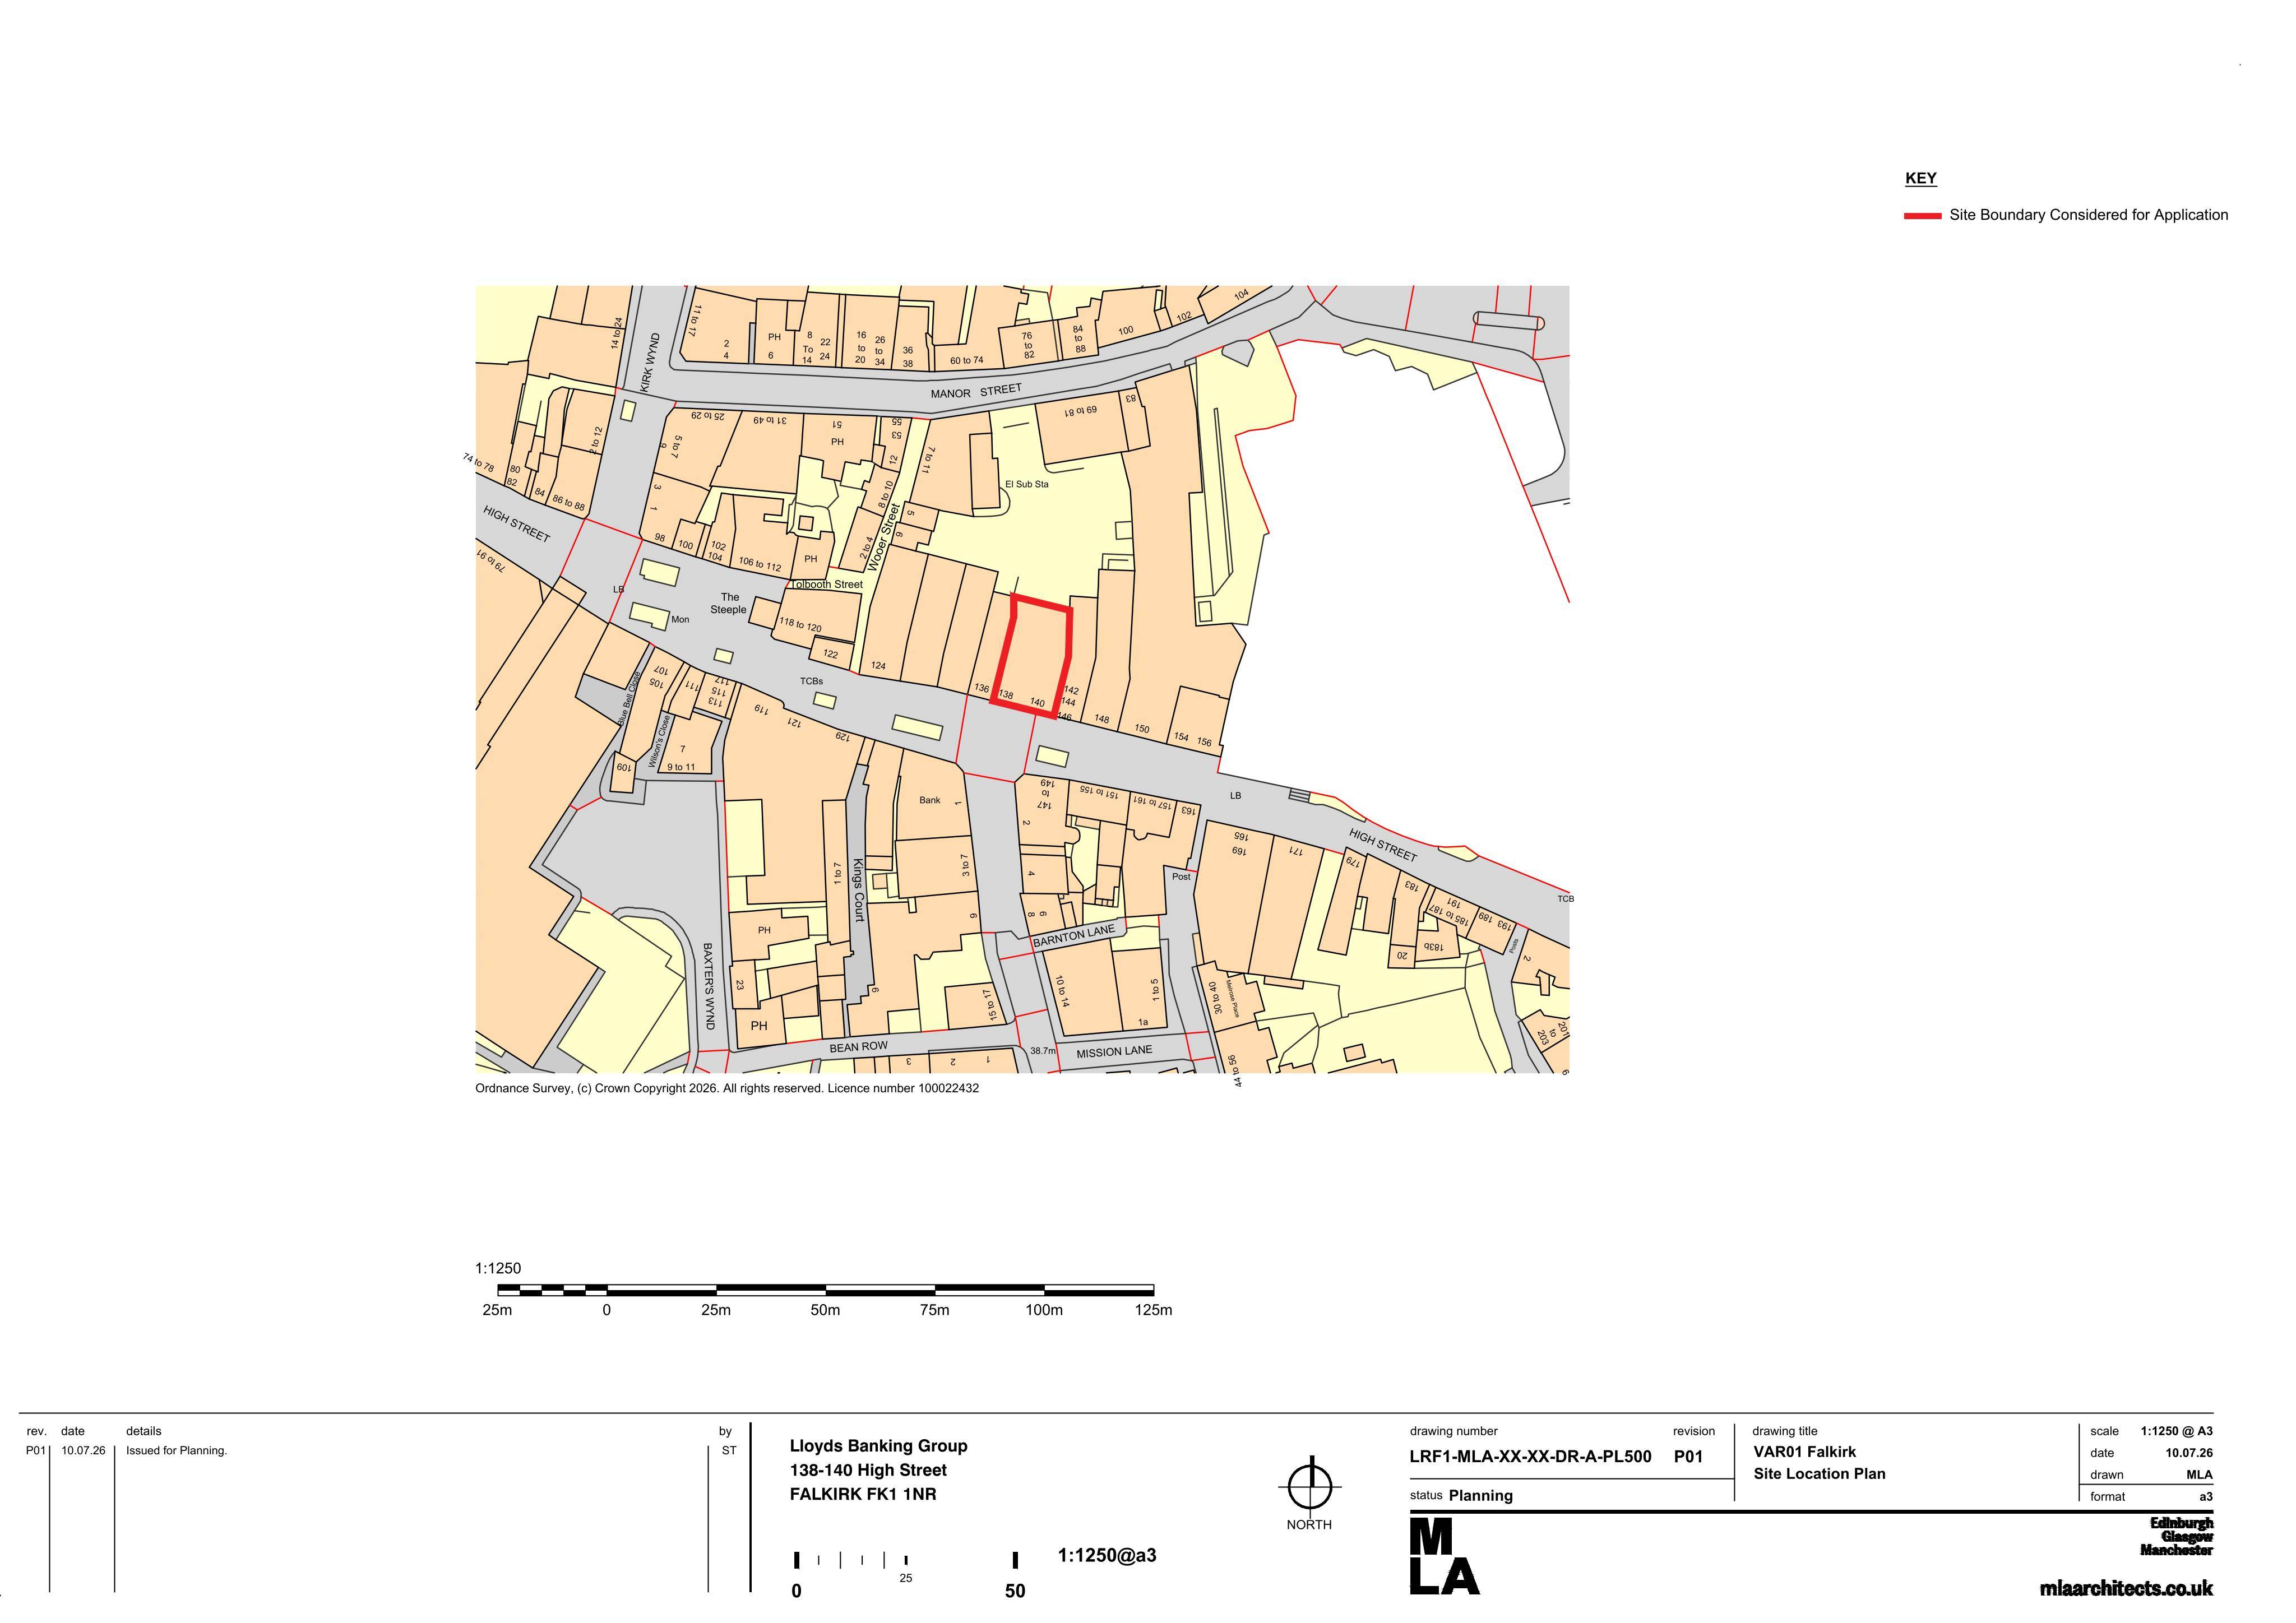Click the Ordnance Survey copyright notice
This screenshot has width=2296, height=1623.
pos(727,1088)
